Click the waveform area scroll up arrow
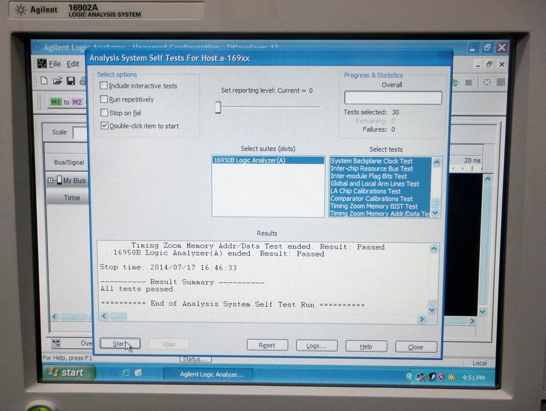Screen dimensions: 546x411 point(488,179)
